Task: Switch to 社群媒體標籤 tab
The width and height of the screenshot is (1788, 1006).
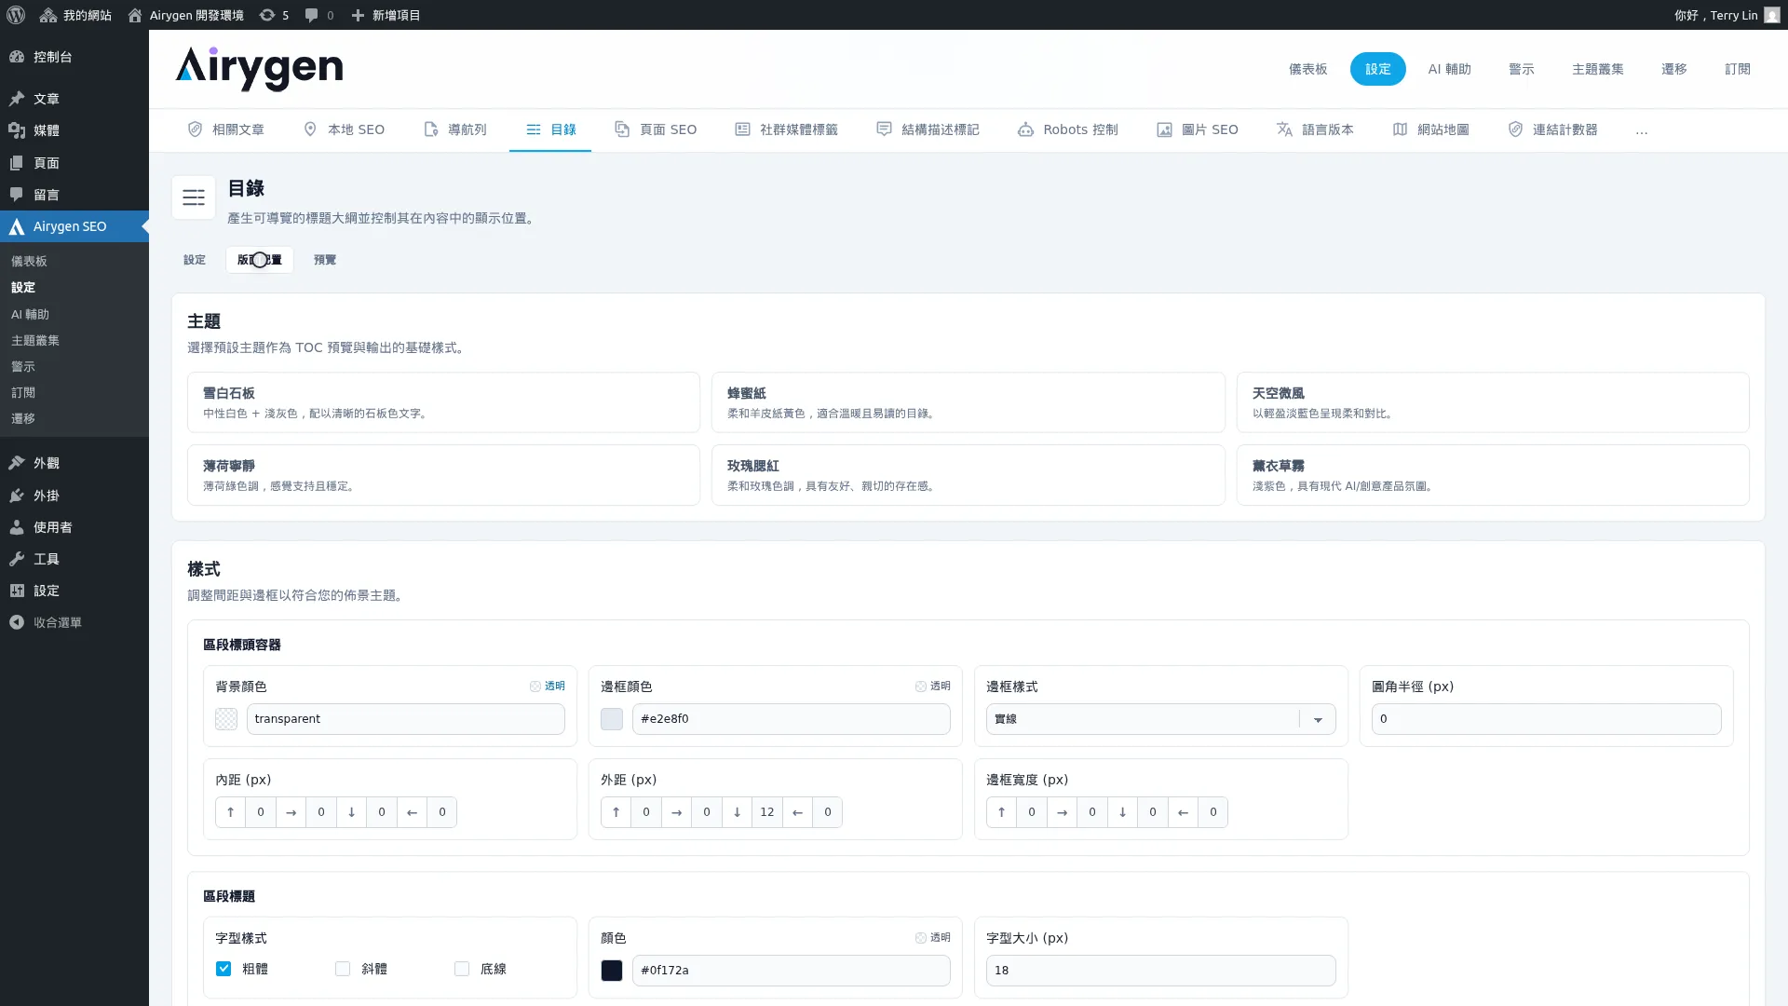Action: [x=786, y=129]
